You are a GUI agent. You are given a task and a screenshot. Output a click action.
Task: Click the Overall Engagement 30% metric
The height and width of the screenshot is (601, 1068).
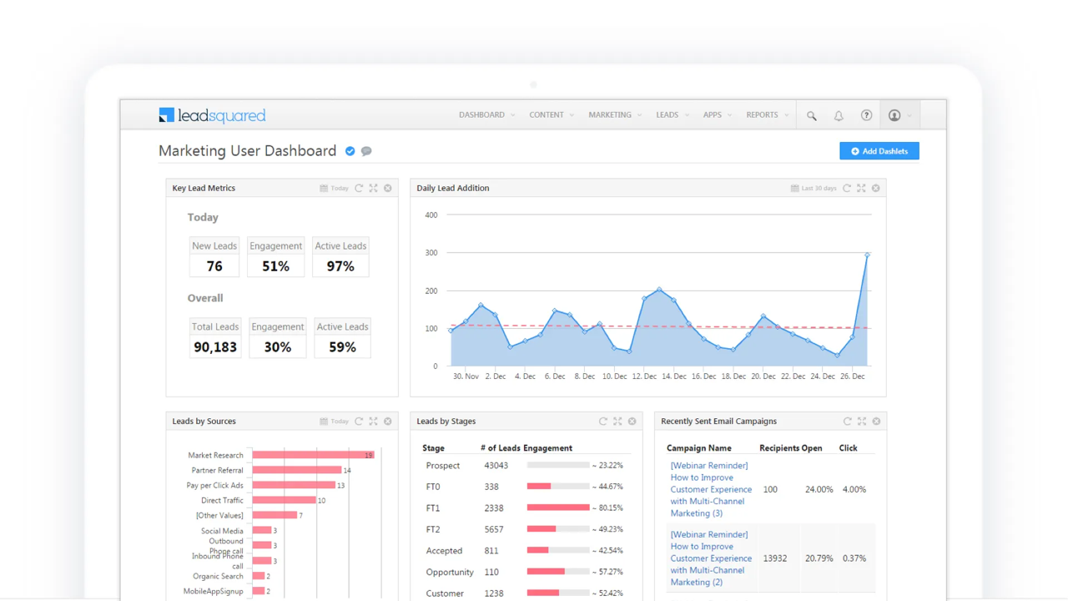[278, 338]
